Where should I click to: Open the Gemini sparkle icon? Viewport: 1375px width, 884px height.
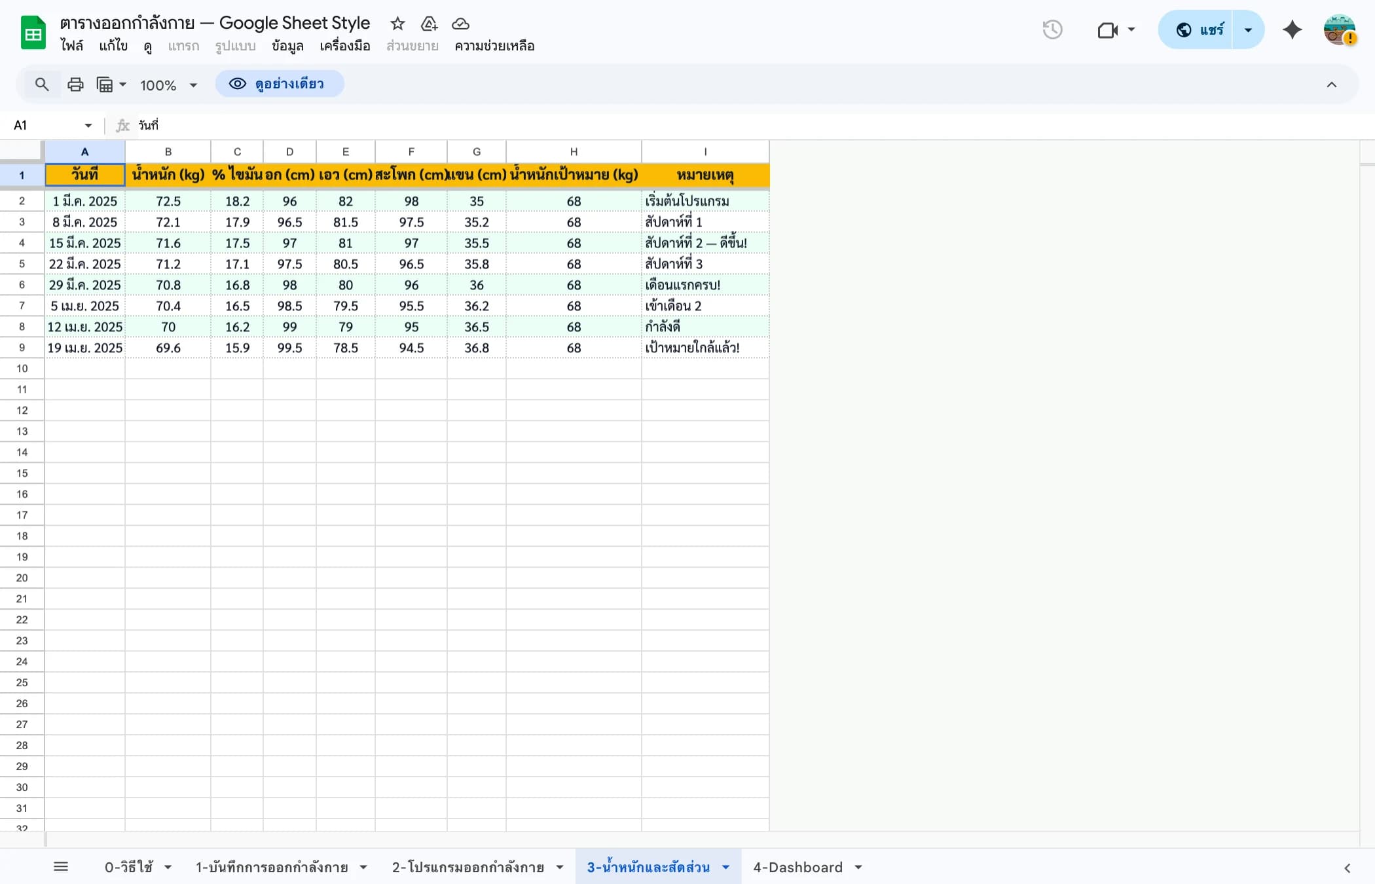pos(1292,29)
